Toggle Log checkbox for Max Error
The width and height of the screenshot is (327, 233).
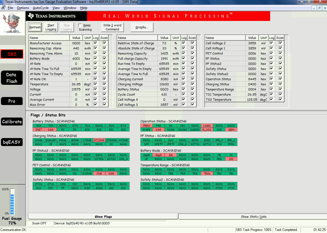[x=96, y=104]
